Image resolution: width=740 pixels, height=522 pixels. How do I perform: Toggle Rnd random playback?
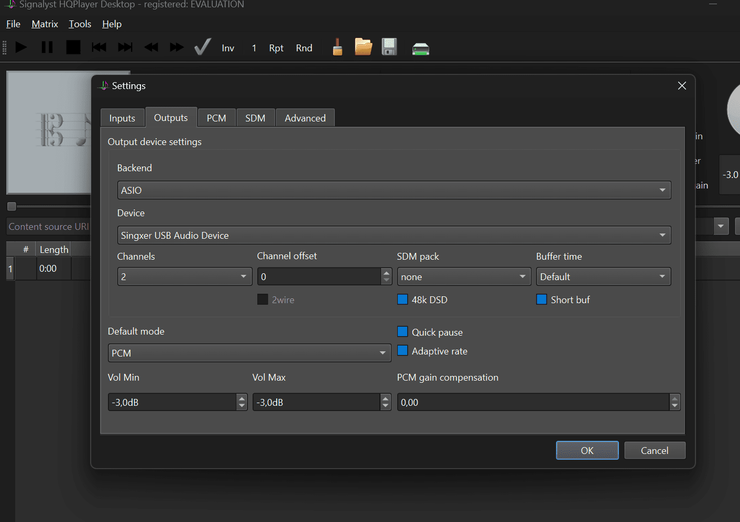click(x=304, y=48)
